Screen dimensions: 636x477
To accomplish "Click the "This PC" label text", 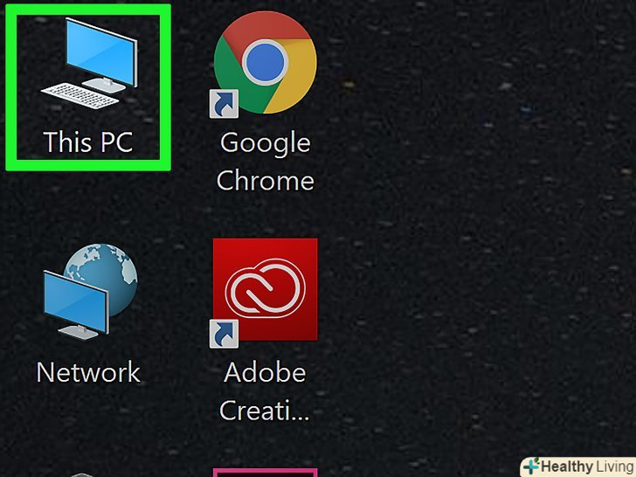I will click(88, 142).
